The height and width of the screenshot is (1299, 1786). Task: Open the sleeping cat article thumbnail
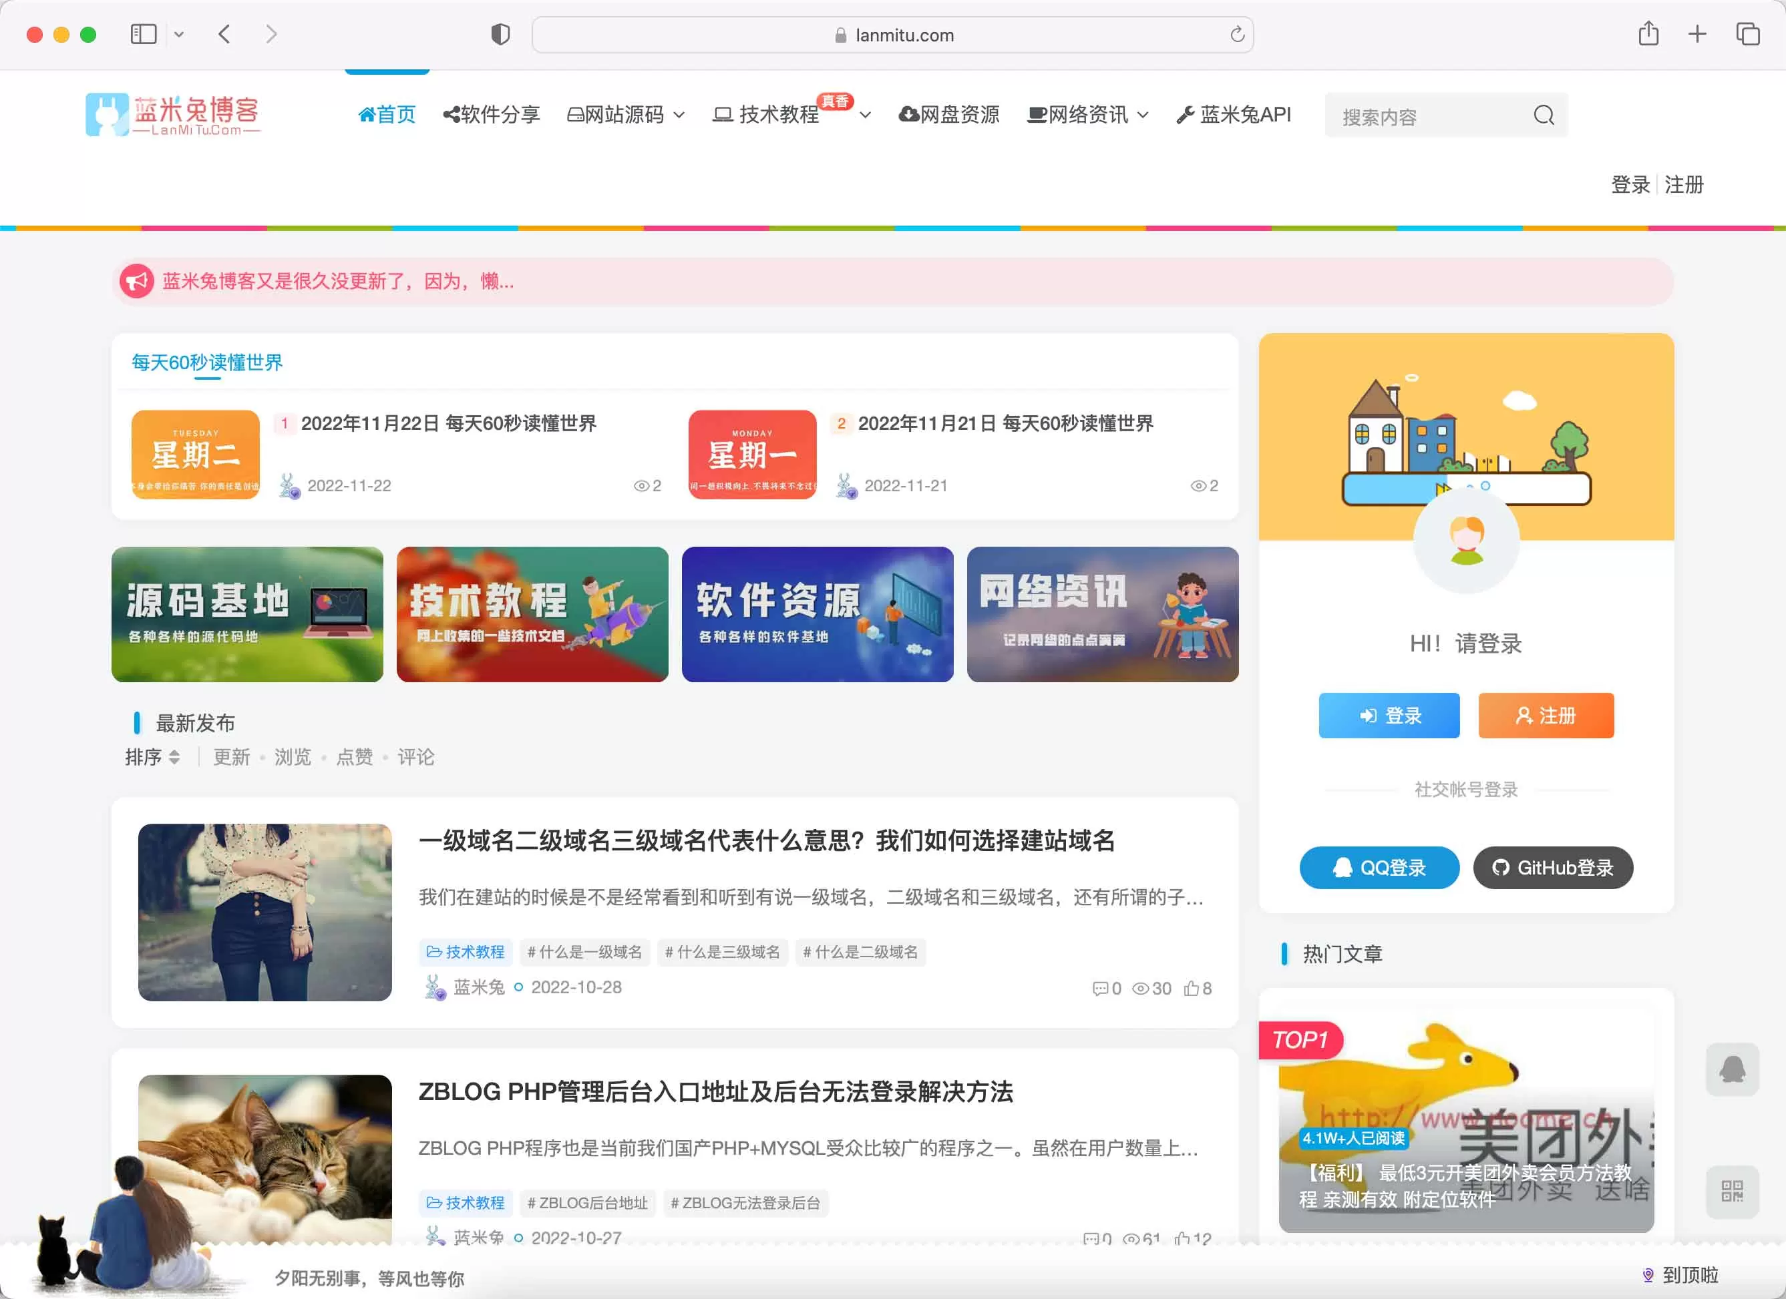[x=264, y=1159]
